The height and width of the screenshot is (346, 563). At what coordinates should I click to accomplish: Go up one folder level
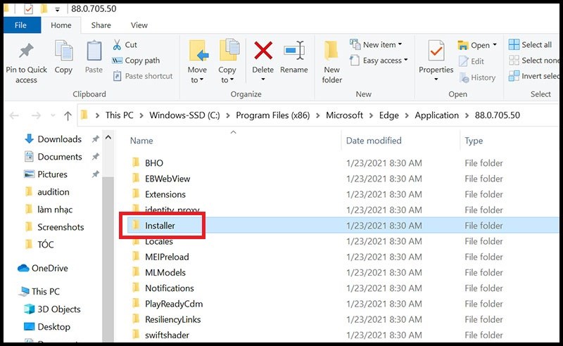(68, 115)
